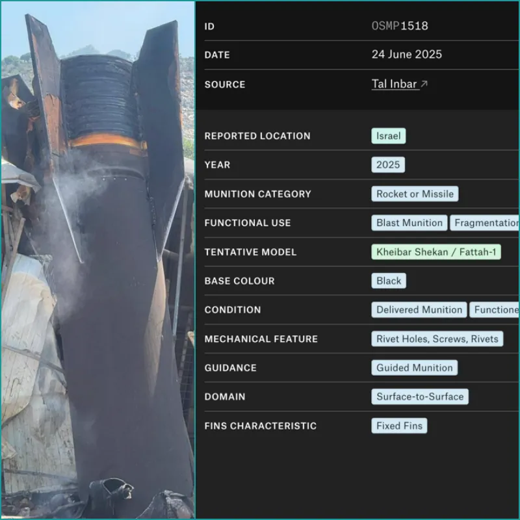Click the YEAR label
The height and width of the screenshot is (520, 520).
(217, 165)
